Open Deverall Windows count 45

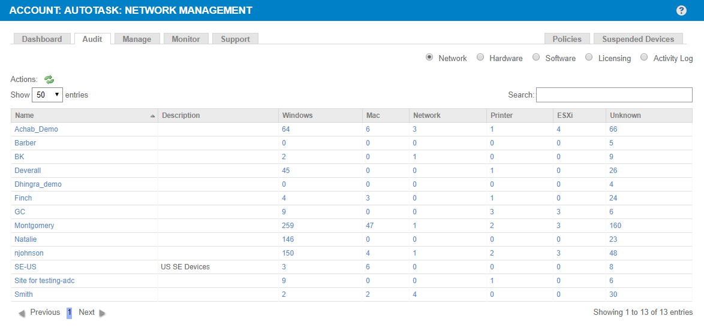[x=286, y=170]
